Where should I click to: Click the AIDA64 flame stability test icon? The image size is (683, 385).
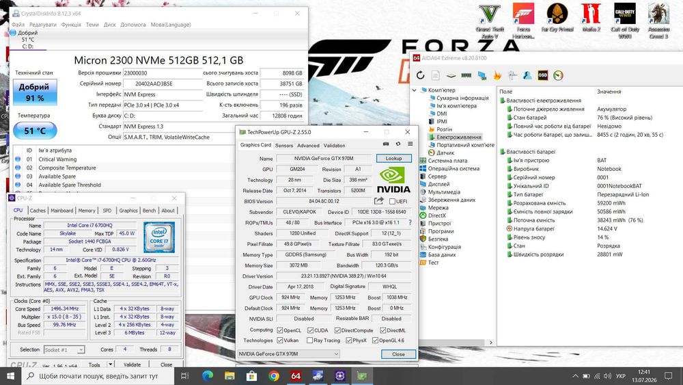[497, 75]
